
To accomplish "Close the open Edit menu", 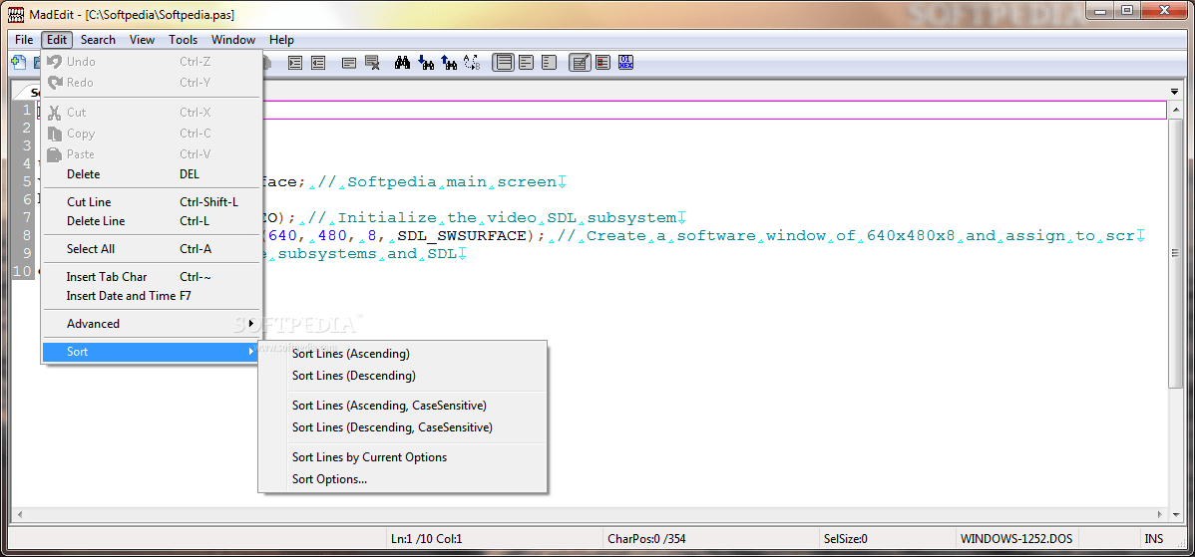I will [x=57, y=40].
